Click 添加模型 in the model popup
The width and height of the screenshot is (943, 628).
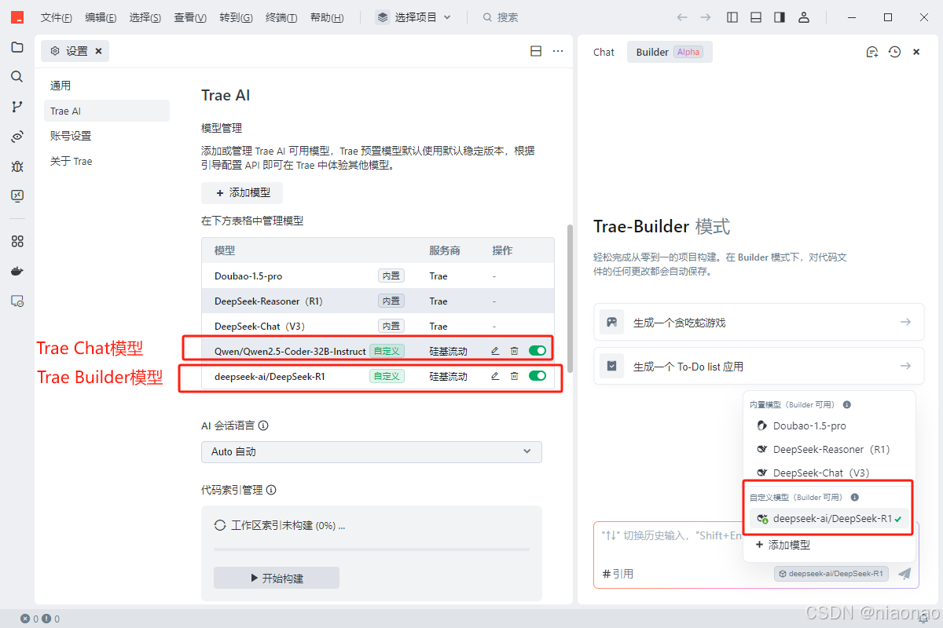click(829, 545)
